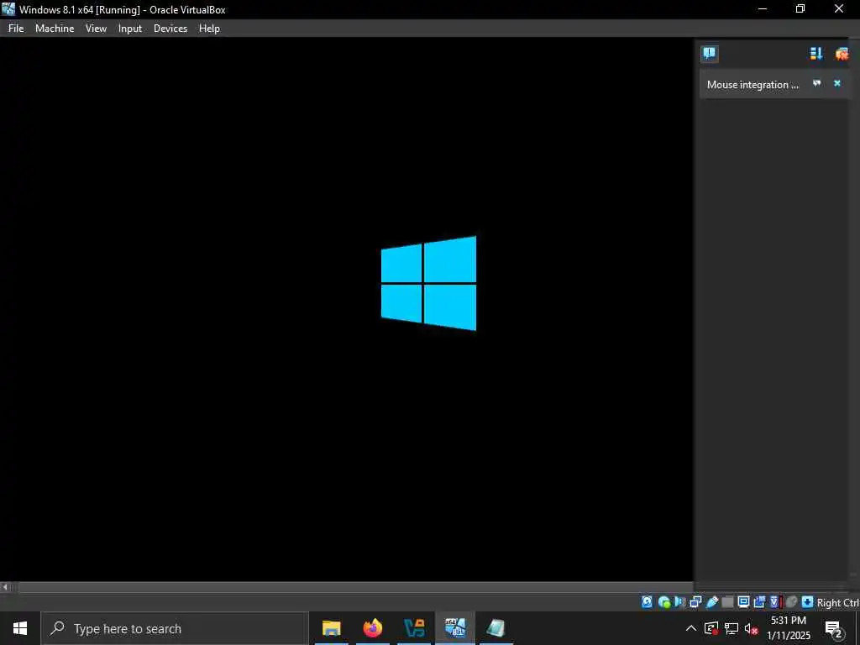Click the virtualization features V status icon

775,602
